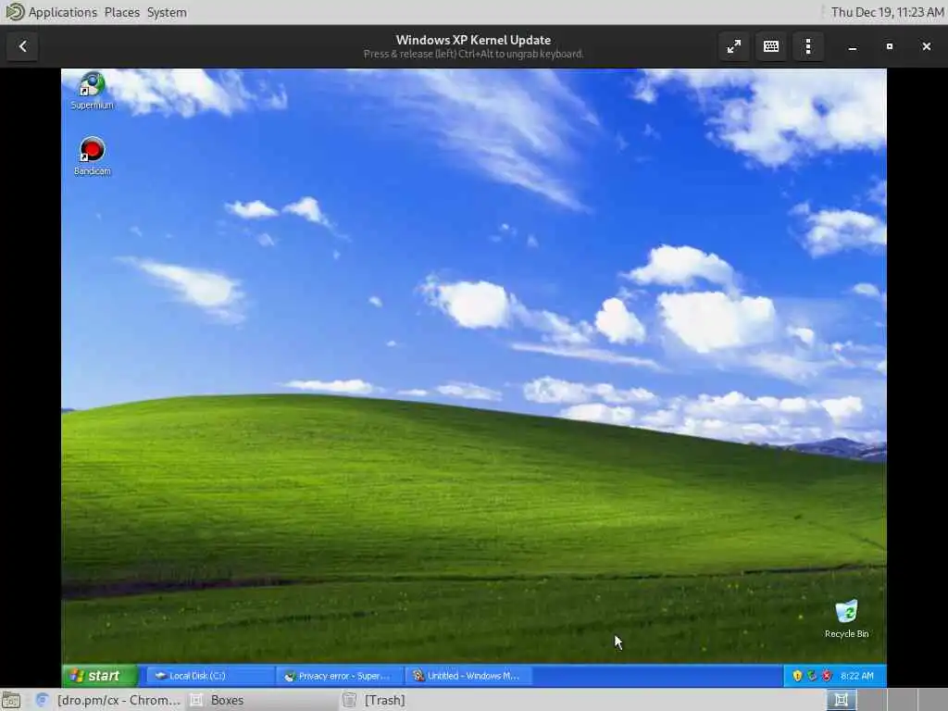Switch to dro.pm/cx Chromium window
This screenshot has width=948, height=711.
109,700
